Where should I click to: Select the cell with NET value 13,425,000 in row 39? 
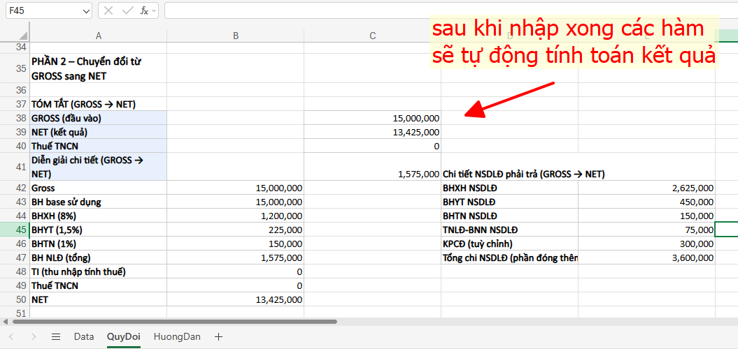(372, 132)
